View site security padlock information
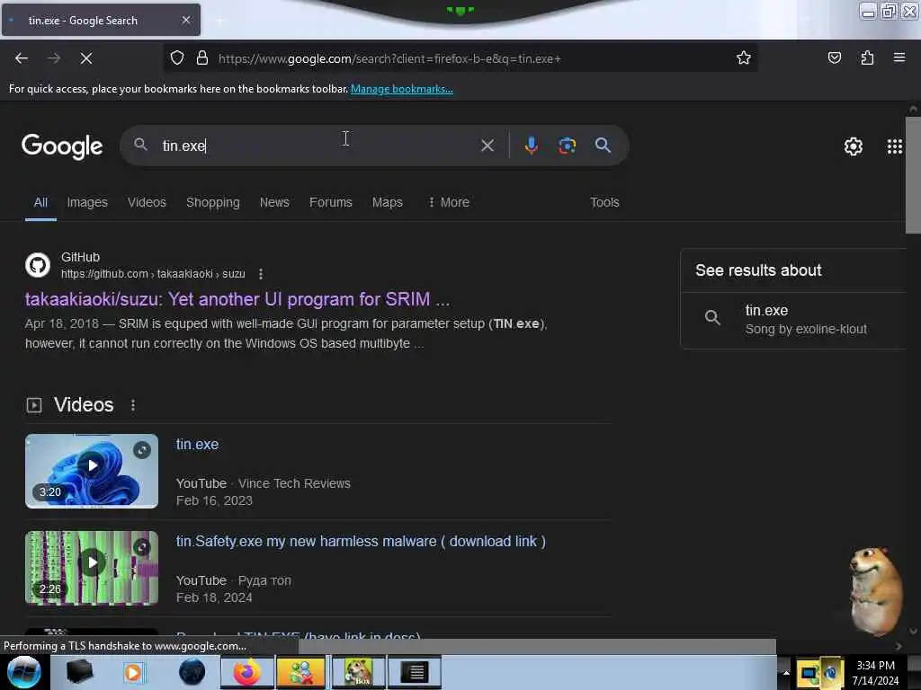The image size is (921, 690). point(202,58)
